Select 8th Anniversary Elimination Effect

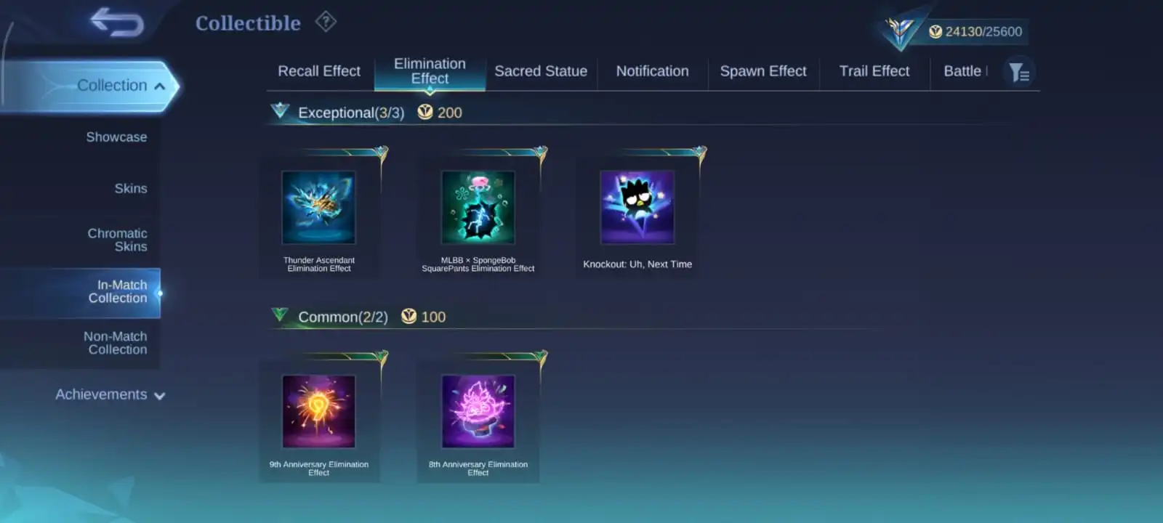point(478,412)
